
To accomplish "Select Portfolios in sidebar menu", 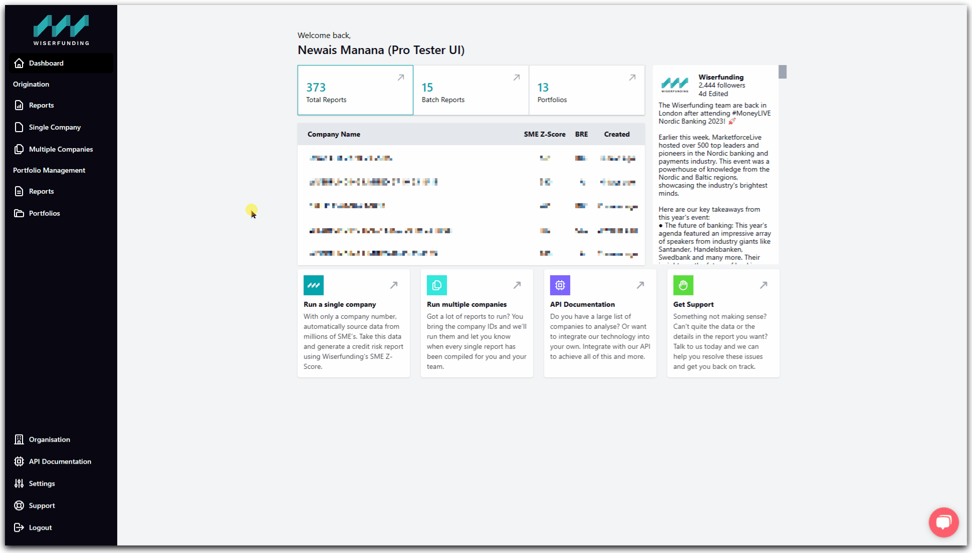I will [61, 213].
